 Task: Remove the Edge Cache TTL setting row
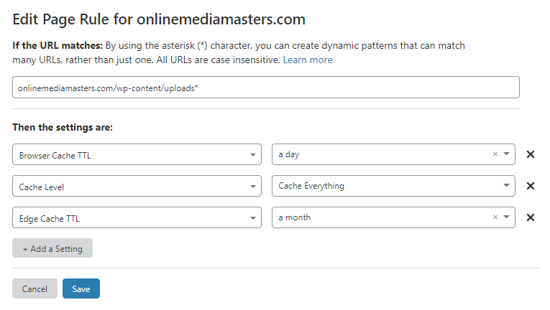531,217
